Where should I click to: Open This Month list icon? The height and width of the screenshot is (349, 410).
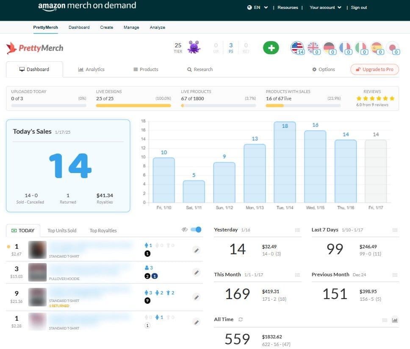pos(297,275)
